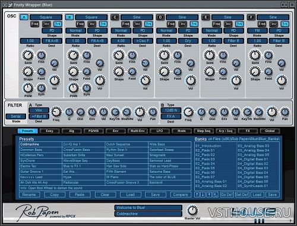Toggle oscillator A on/off
The width and height of the screenshot is (297, 226).
coord(24,17)
